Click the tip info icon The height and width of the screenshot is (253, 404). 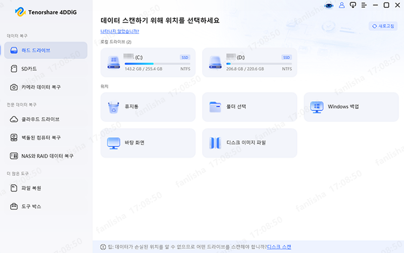tap(103, 247)
